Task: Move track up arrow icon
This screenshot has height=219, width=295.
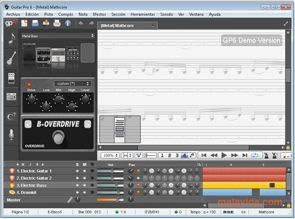Action: click(37, 165)
